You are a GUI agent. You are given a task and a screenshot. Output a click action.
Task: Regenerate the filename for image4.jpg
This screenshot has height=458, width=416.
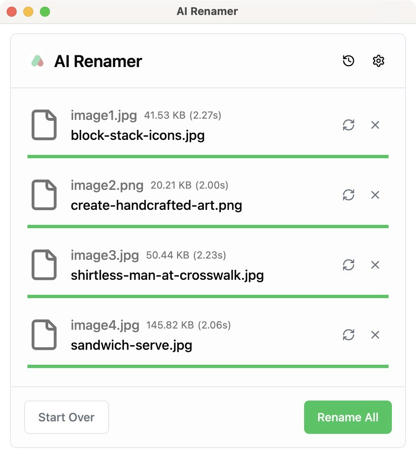pyautogui.click(x=349, y=335)
